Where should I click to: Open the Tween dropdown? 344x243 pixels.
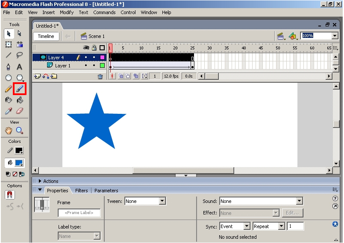click(162, 201)
